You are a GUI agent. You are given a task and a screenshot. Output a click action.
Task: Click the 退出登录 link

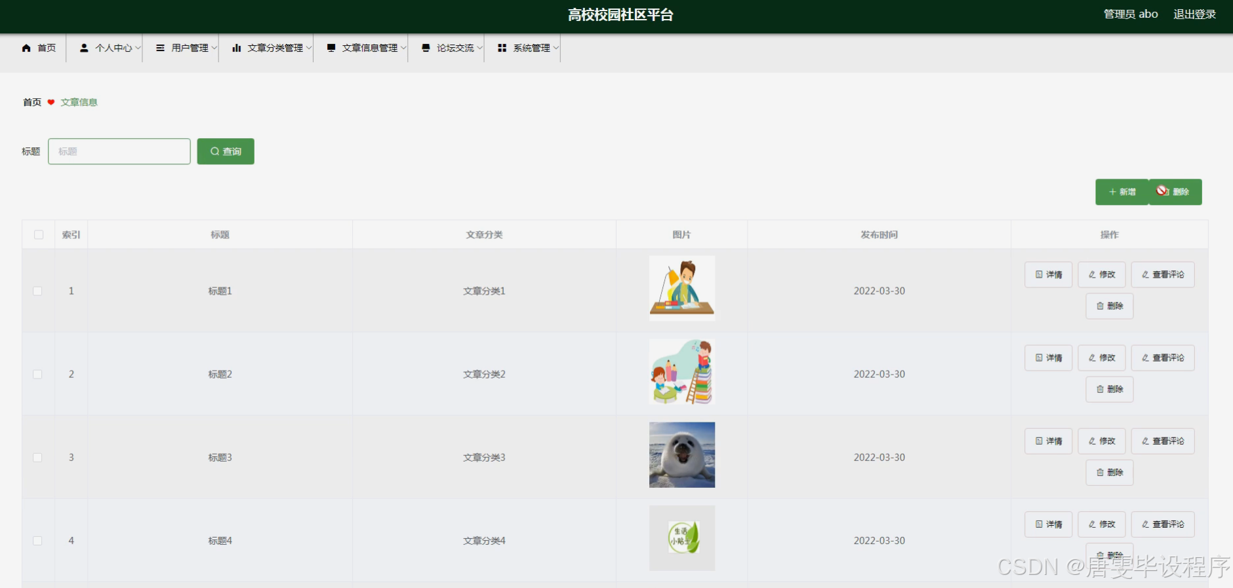pos(1194,14)
